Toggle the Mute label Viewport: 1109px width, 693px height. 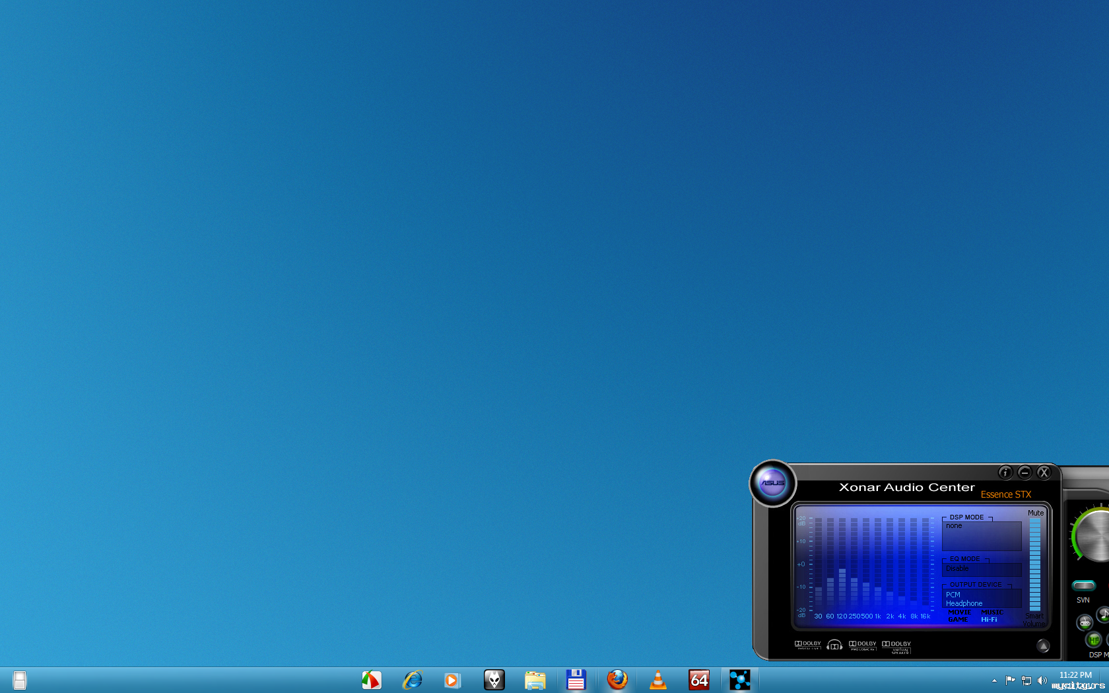point(1036,513)
